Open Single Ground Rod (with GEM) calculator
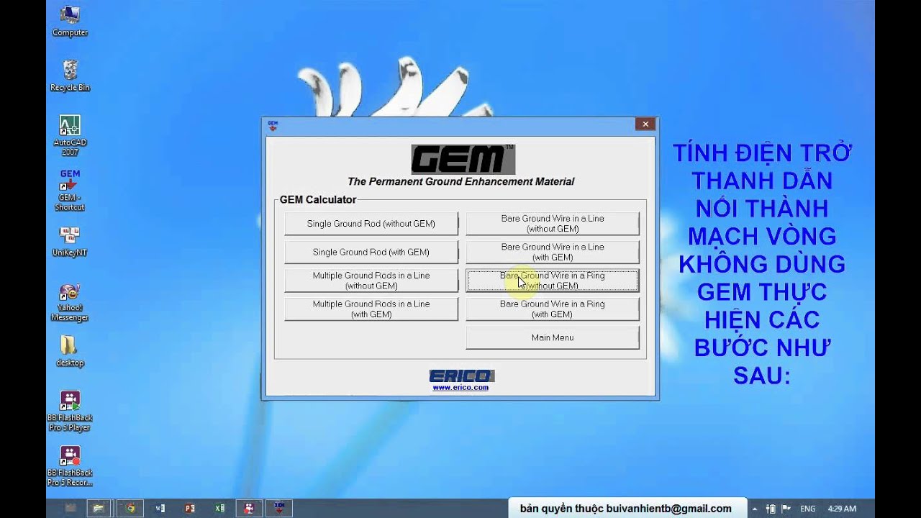This screenshot has height=518, width=921. 371,253
